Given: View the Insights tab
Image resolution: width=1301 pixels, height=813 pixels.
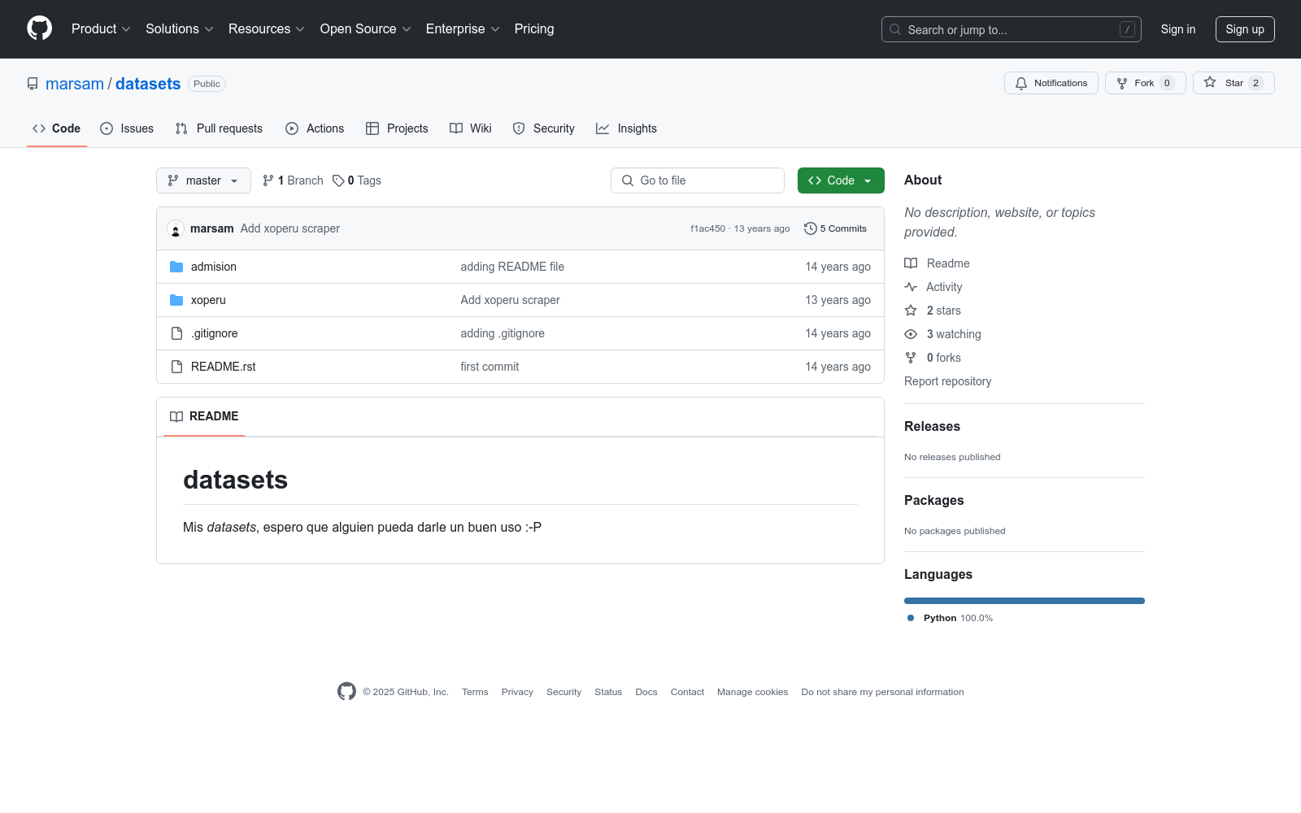Looking at the screenshot, I should pos(626,128).
